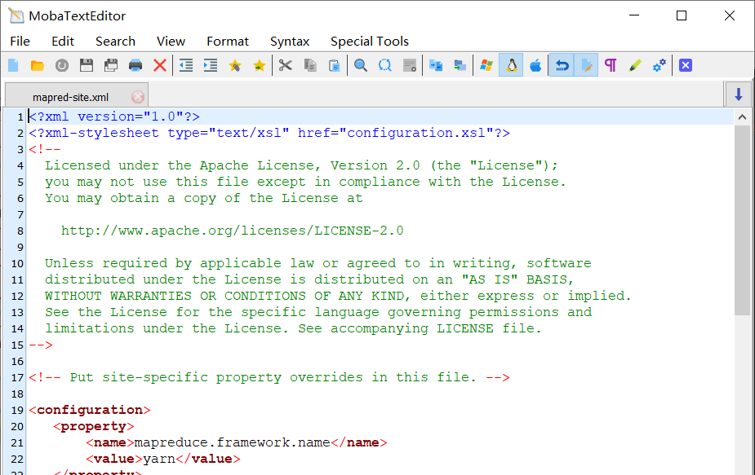Click the <property> tag on line 20

[x=93, y=426]
